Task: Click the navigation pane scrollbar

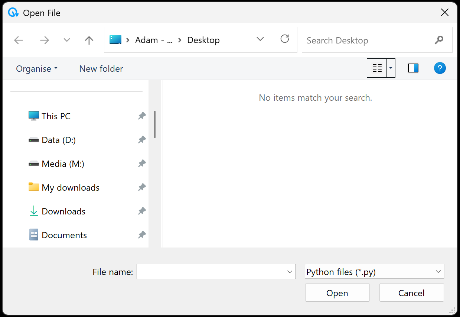Action: pyautogui.click(x=154, y=124)
